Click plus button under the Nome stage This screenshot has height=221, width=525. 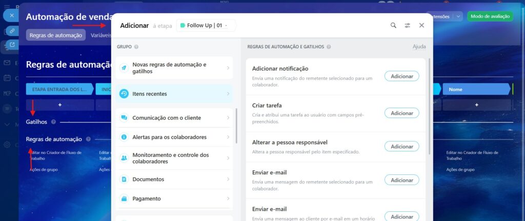(x=477, y=105)
